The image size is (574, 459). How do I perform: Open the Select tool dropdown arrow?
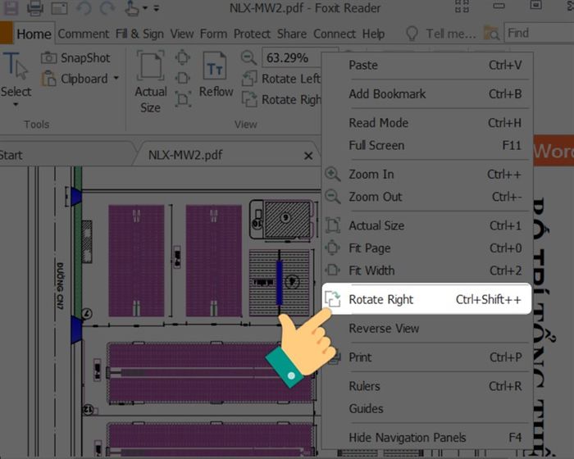[x=16, y=107]
